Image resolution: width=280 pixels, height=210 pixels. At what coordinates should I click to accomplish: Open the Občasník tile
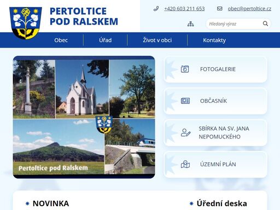(215, 101)
